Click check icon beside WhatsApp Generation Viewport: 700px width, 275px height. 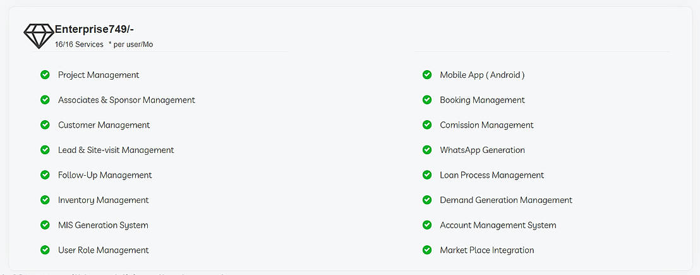427,150
